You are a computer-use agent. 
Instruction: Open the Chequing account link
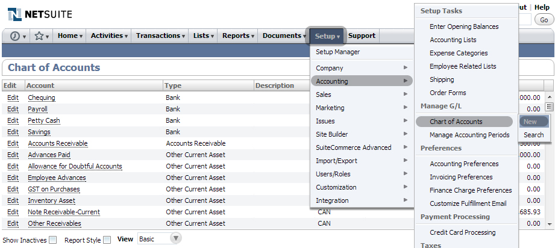pyautogui.click(x=42, y=98)
